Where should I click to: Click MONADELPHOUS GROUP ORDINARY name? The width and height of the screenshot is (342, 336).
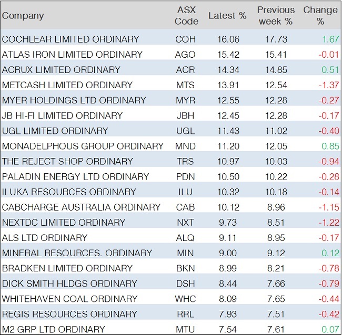[x=83, y=146]
